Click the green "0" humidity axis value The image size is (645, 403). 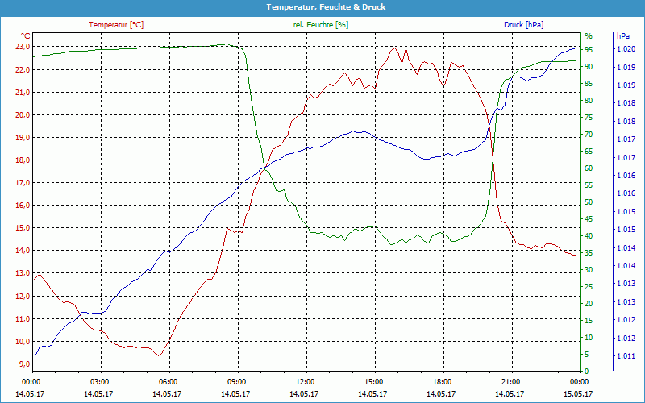[x=587, y=372]
